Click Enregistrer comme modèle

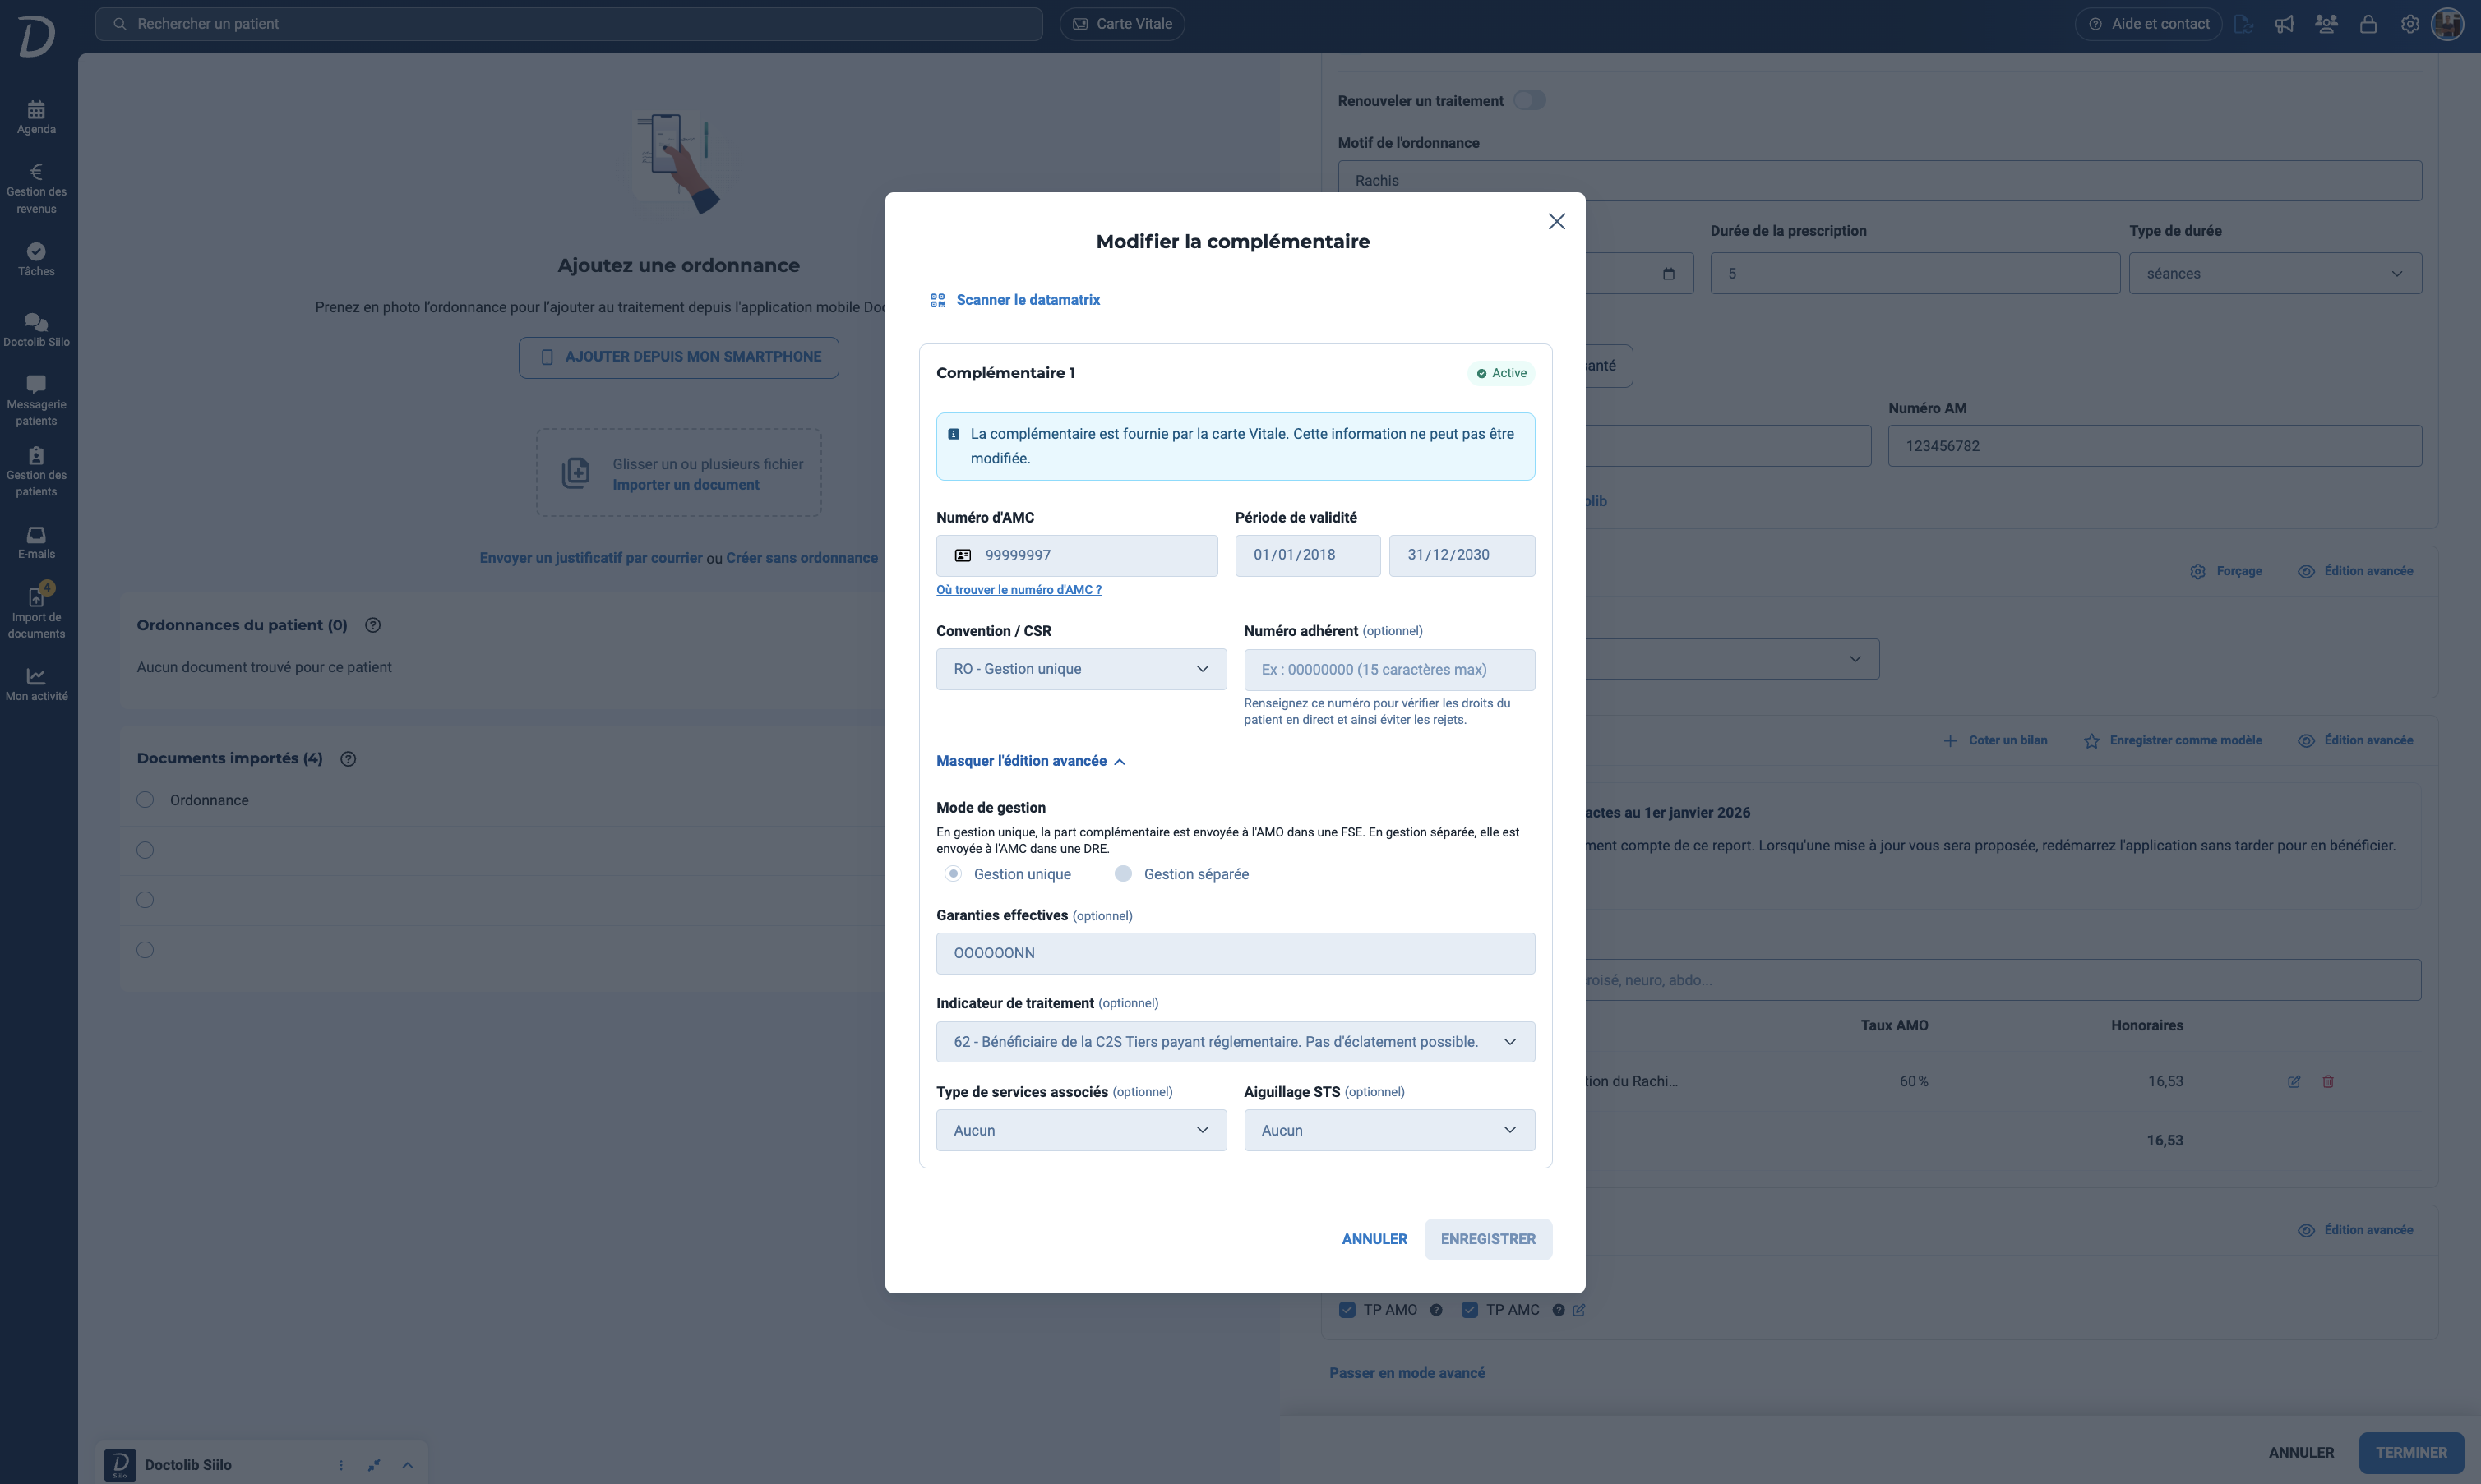(x=2173, y=741)
